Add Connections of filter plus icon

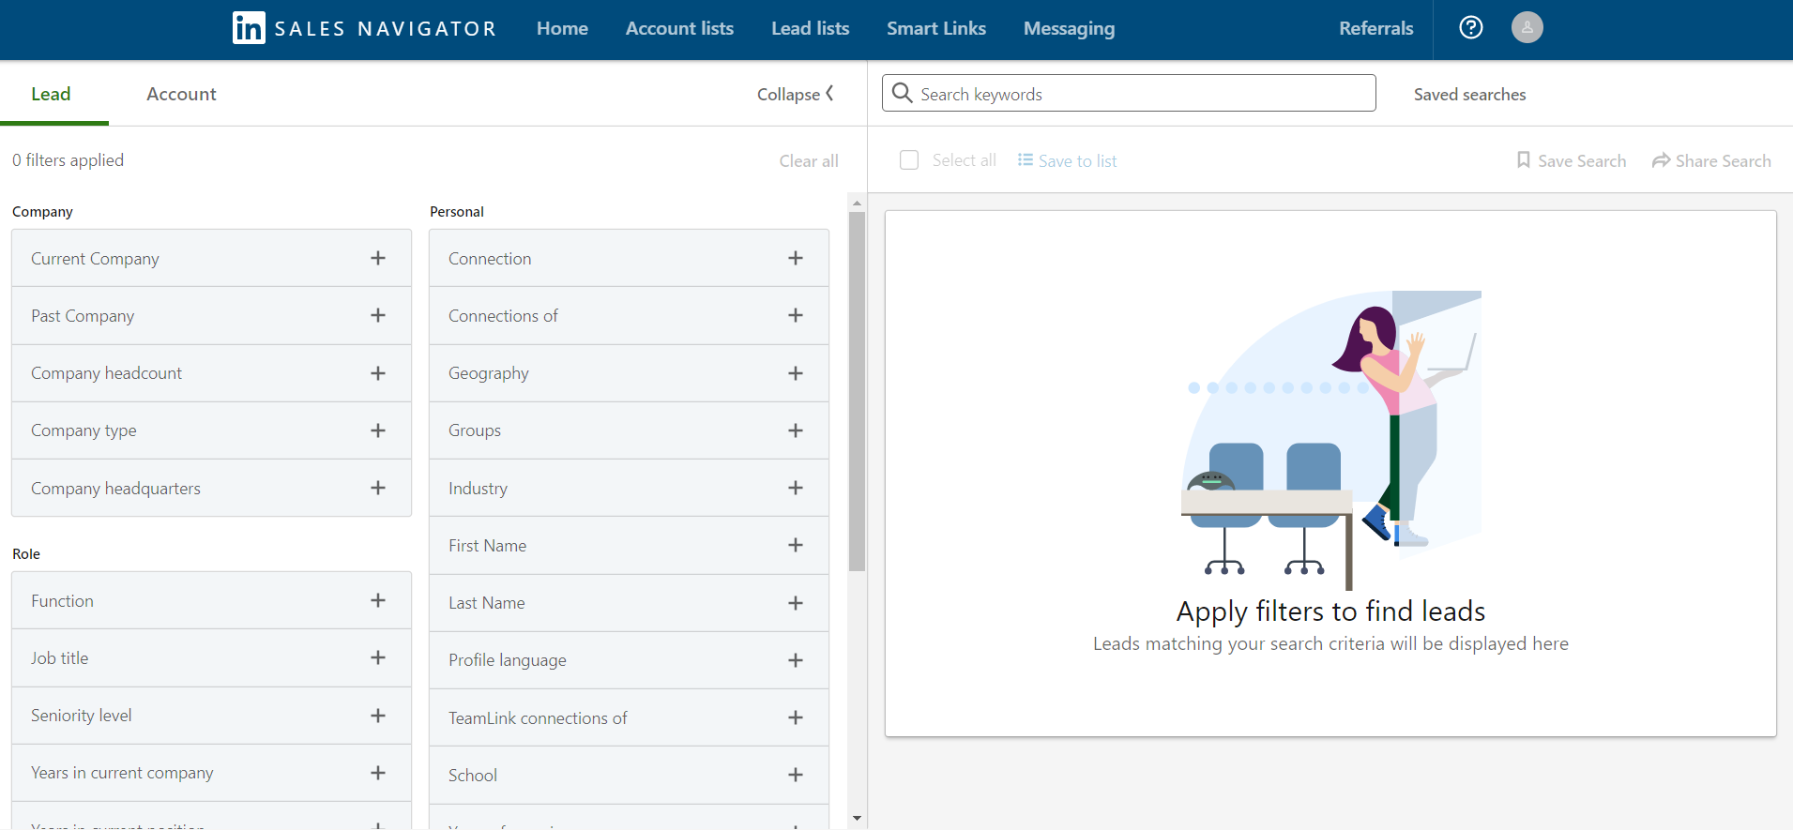(796, 315)
